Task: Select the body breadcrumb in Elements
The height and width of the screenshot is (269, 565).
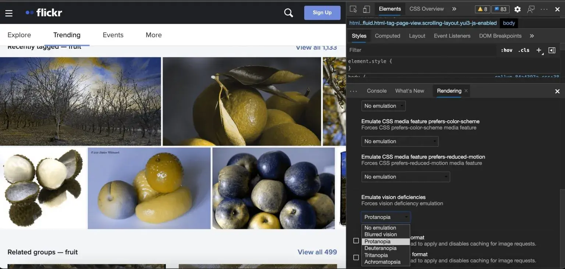Action: 509,23
